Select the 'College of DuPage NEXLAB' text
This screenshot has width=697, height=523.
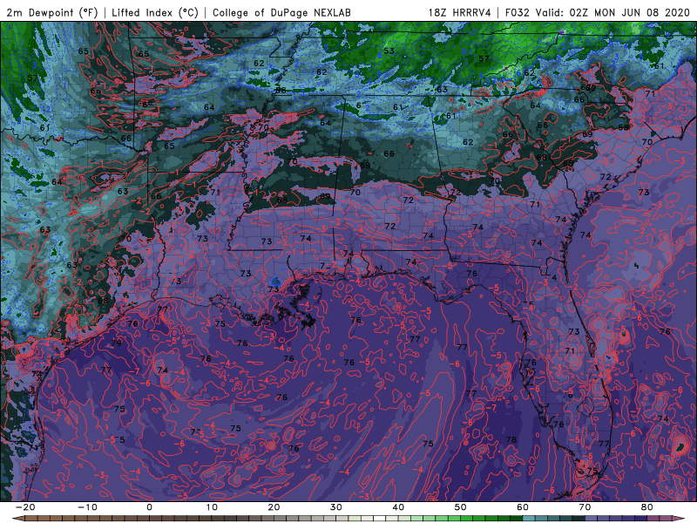281,12
